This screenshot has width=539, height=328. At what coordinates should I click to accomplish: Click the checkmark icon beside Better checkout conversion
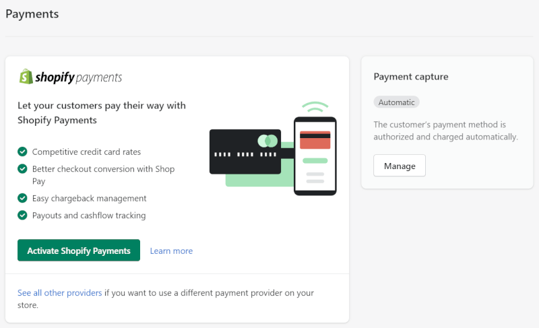[22, 168]
